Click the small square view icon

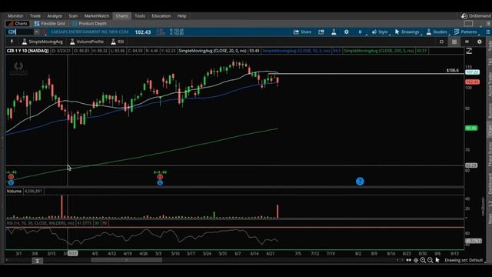(x=441, y=42)
